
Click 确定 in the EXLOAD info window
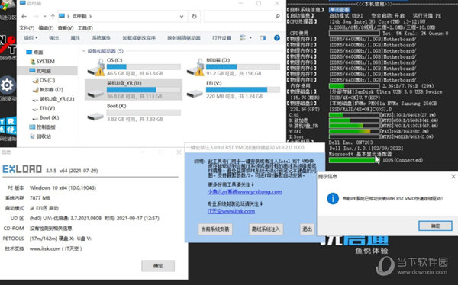(158, 266)
